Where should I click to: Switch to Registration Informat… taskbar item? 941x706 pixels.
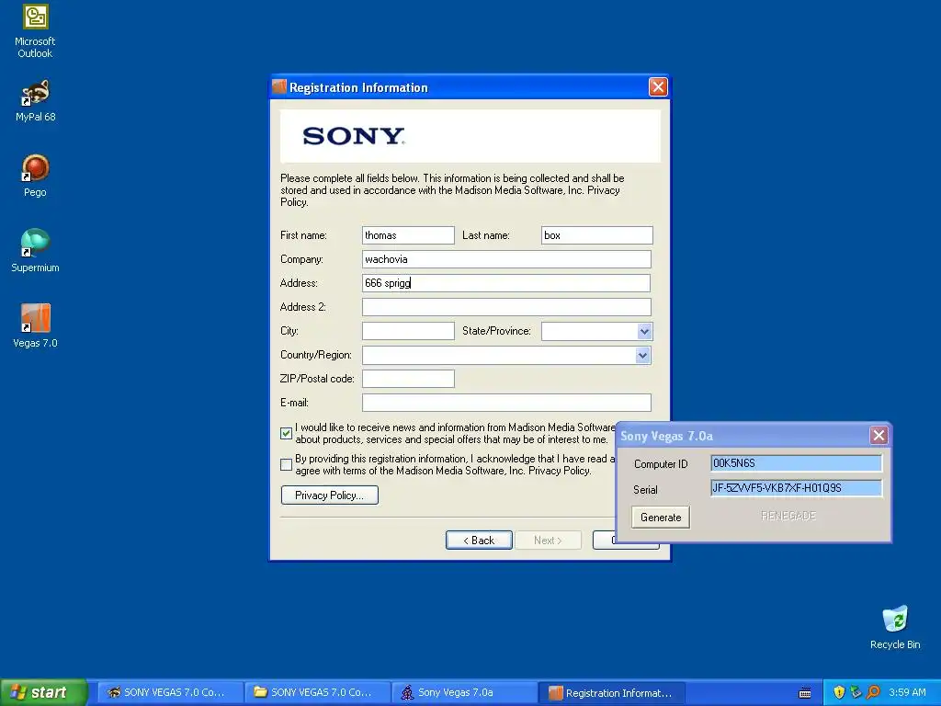point(611,692)
